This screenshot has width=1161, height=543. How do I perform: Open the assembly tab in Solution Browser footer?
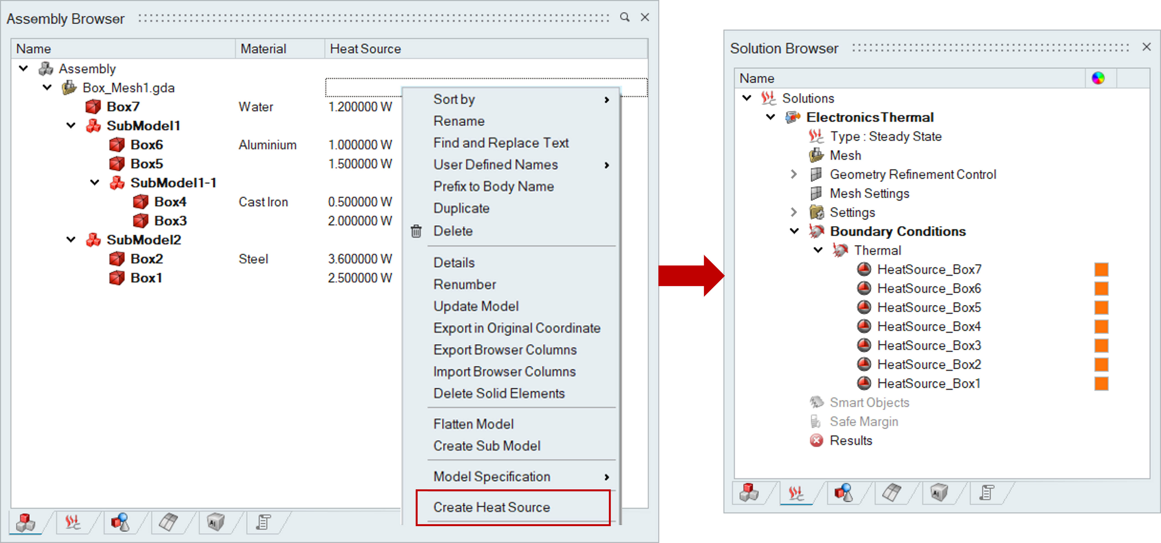(x=749, y=493)
